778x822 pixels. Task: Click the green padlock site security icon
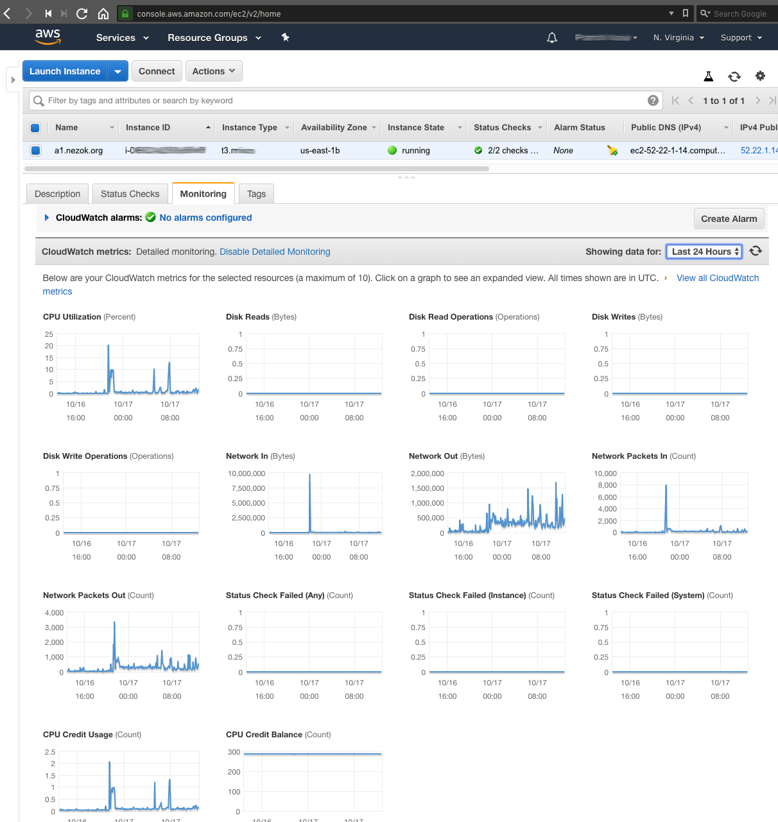tap(125, 13)
